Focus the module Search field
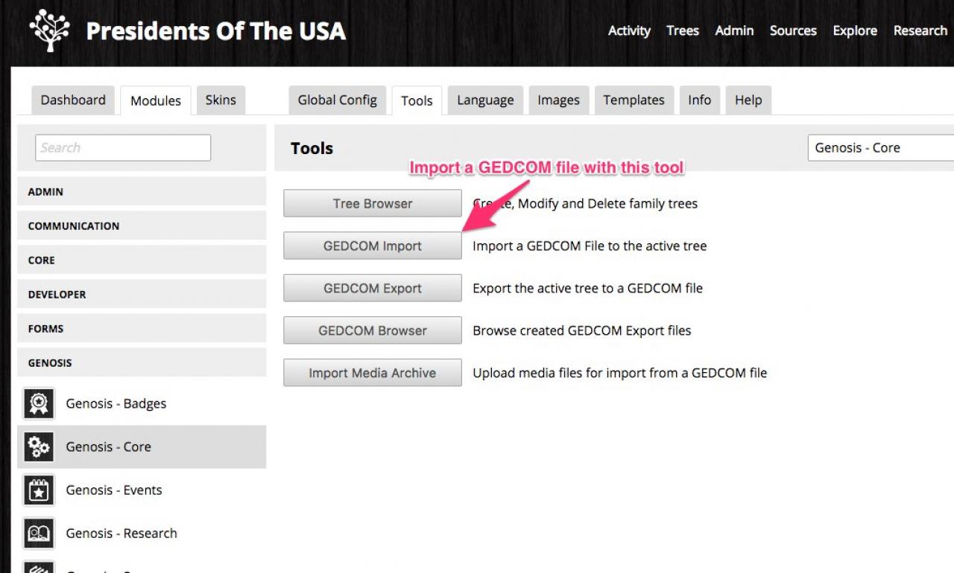This screenshot has height=573, width=954. click(x=123, y=147)
